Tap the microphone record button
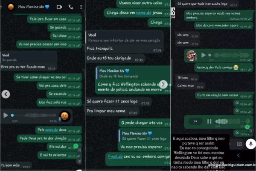 251,144
